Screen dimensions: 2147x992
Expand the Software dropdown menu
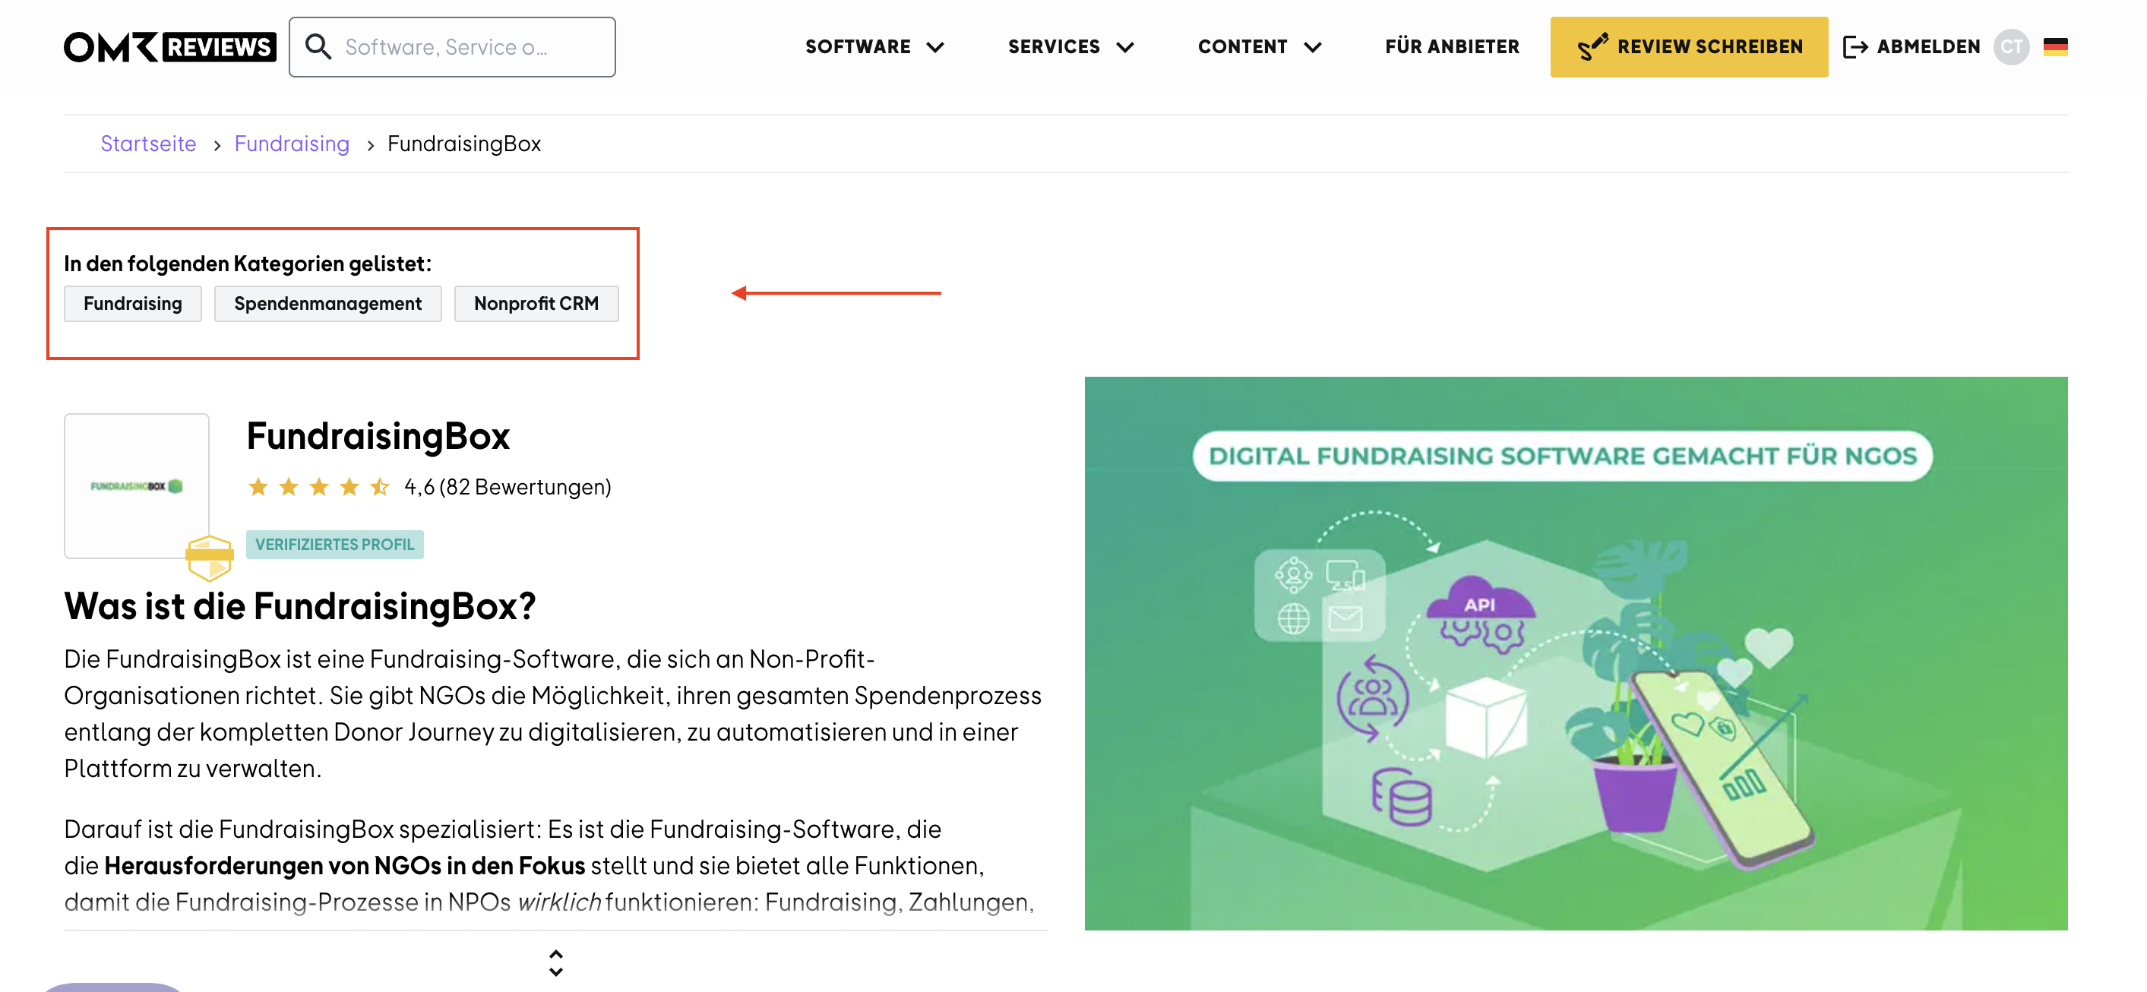pyautogui.click(x=874, y=46)
